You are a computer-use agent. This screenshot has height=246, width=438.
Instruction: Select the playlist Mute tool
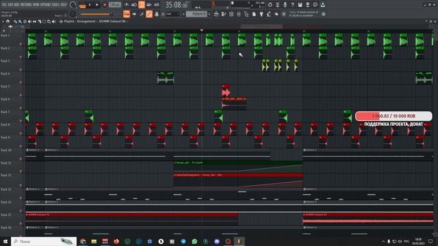29,21
